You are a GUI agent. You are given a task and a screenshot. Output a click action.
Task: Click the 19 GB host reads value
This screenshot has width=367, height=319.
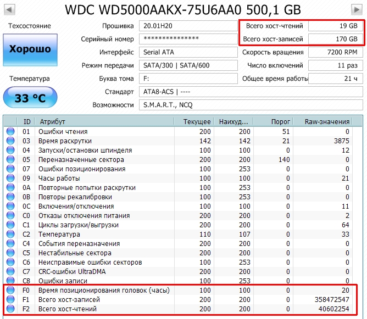click(336, 26)
